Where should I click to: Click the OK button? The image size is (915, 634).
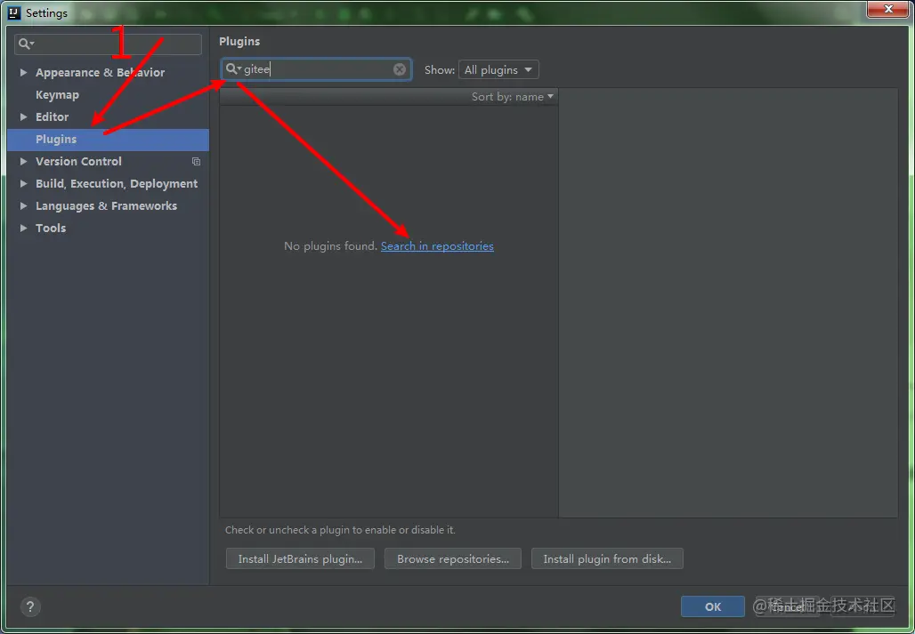tap(713, 606)
